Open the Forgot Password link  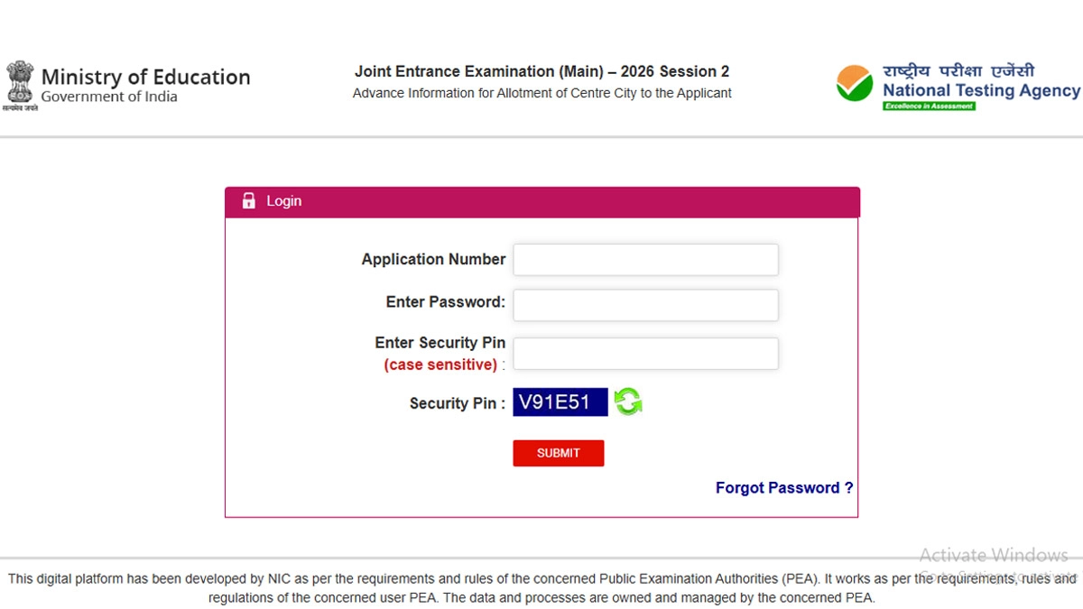click(x=783, y=487)
